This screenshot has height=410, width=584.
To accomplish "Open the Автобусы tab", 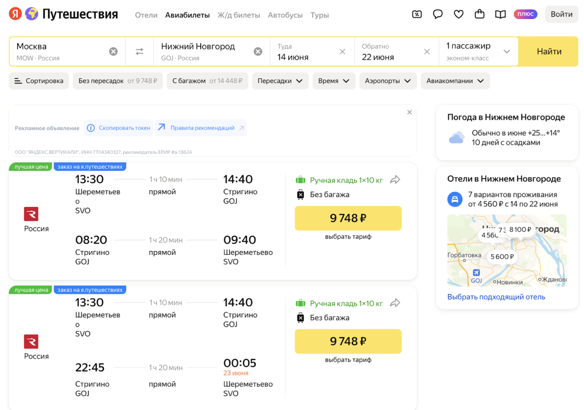I will point(285,15).
